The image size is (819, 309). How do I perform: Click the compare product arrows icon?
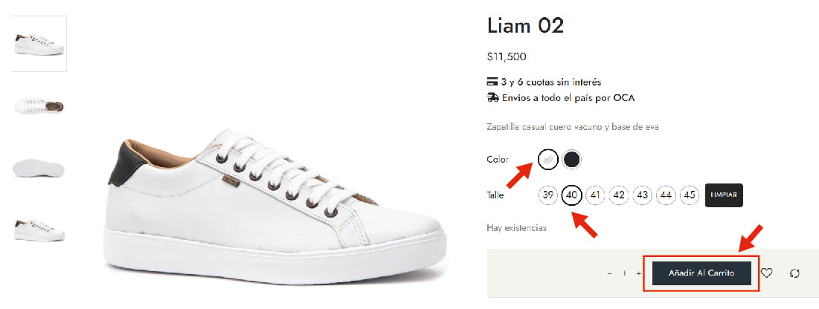pos(794,273)
